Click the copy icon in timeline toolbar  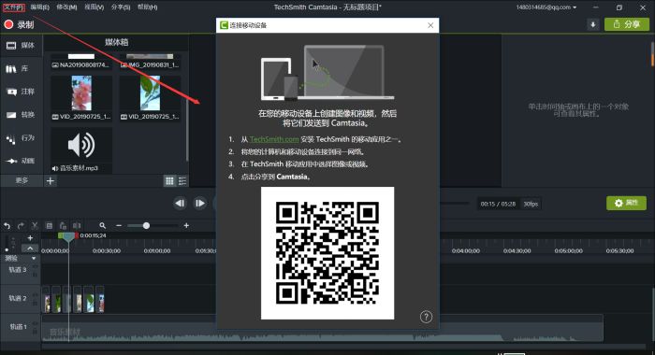coord(49,226)
